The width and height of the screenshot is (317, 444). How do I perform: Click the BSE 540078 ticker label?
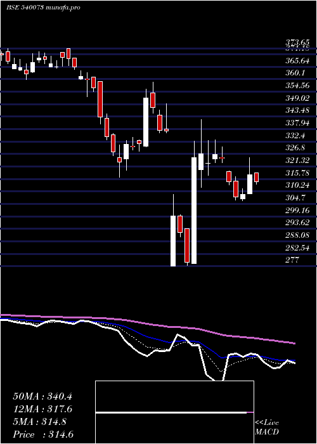(x=25, y=8)
